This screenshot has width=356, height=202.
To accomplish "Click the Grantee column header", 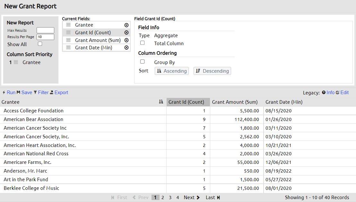I will pos(83,102).
